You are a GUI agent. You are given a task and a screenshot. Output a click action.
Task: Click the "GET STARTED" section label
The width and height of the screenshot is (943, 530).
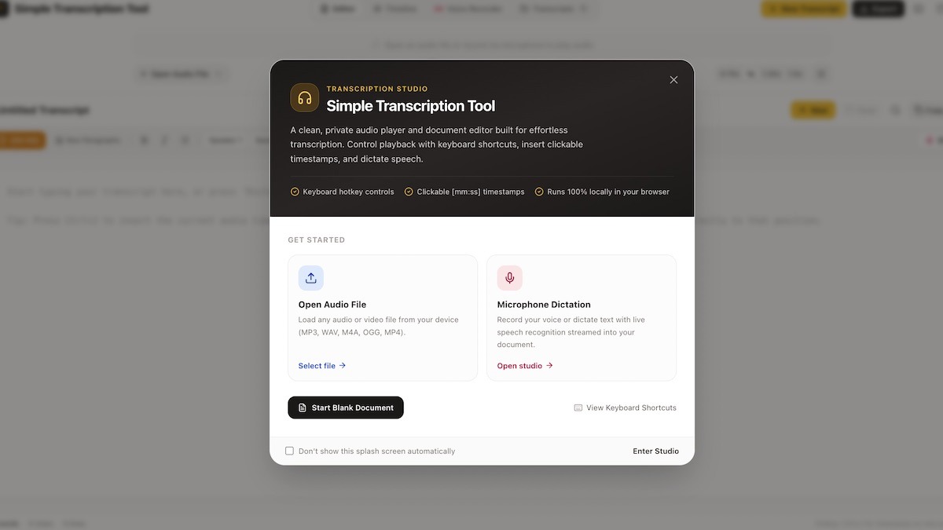coord(317,240)
